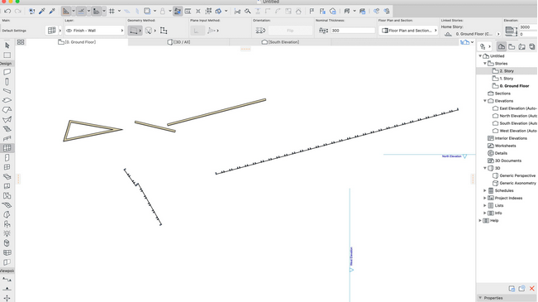The width and height of the screenshot is (538, 302).
Task: Collapse the Elevations folder in Navigator
Action: click(x=485, y=101)
